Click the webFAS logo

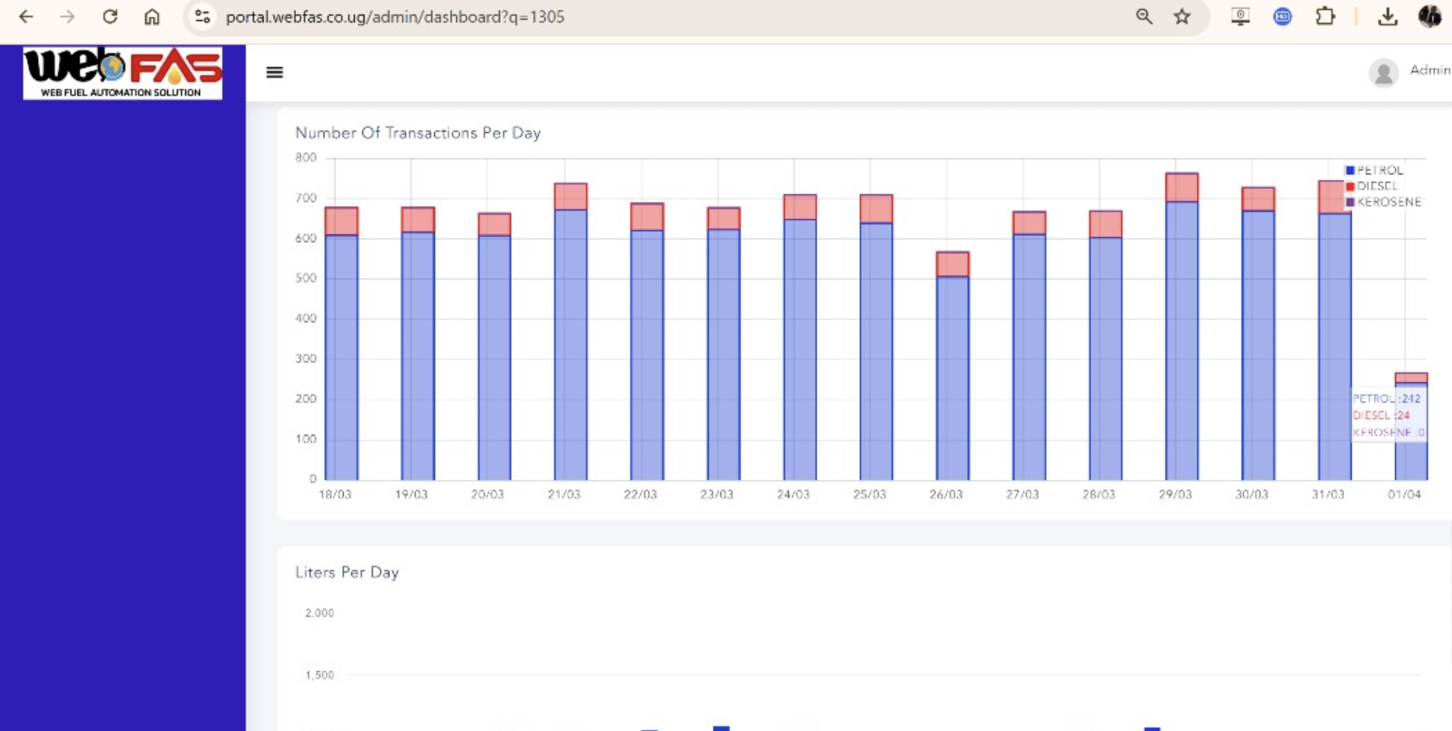(x=122, y=73)
